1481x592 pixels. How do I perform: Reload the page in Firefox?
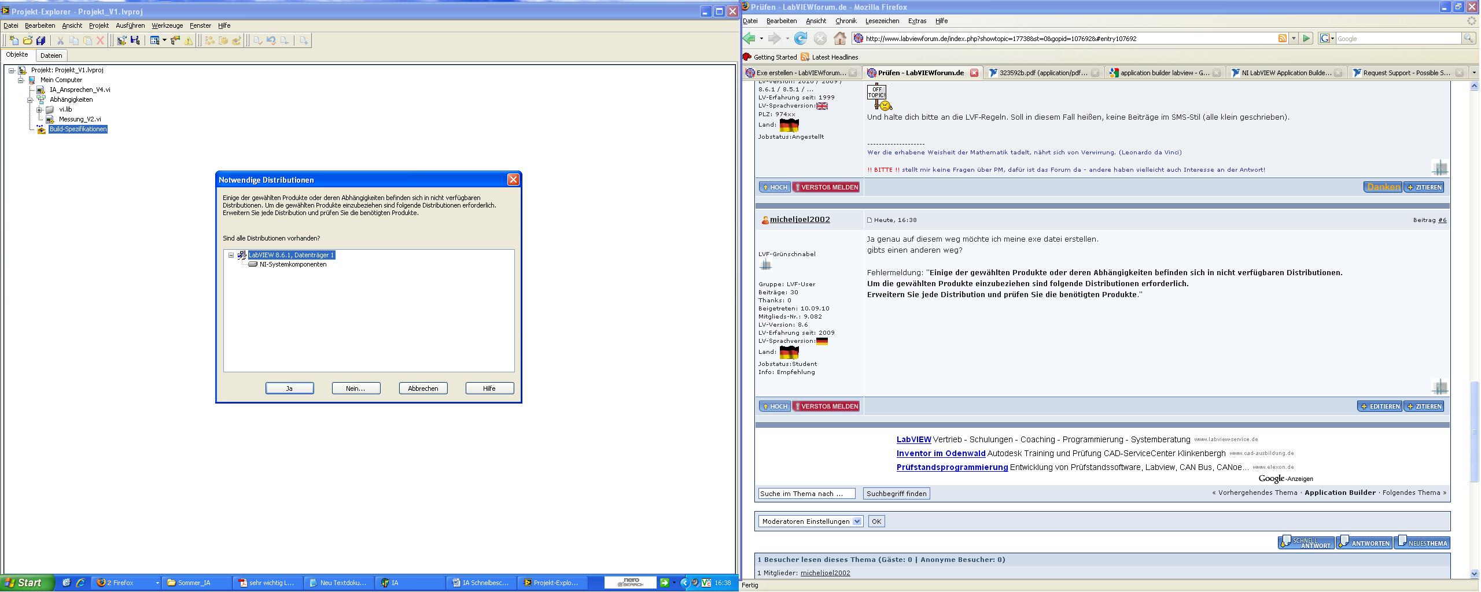(801, 39)
